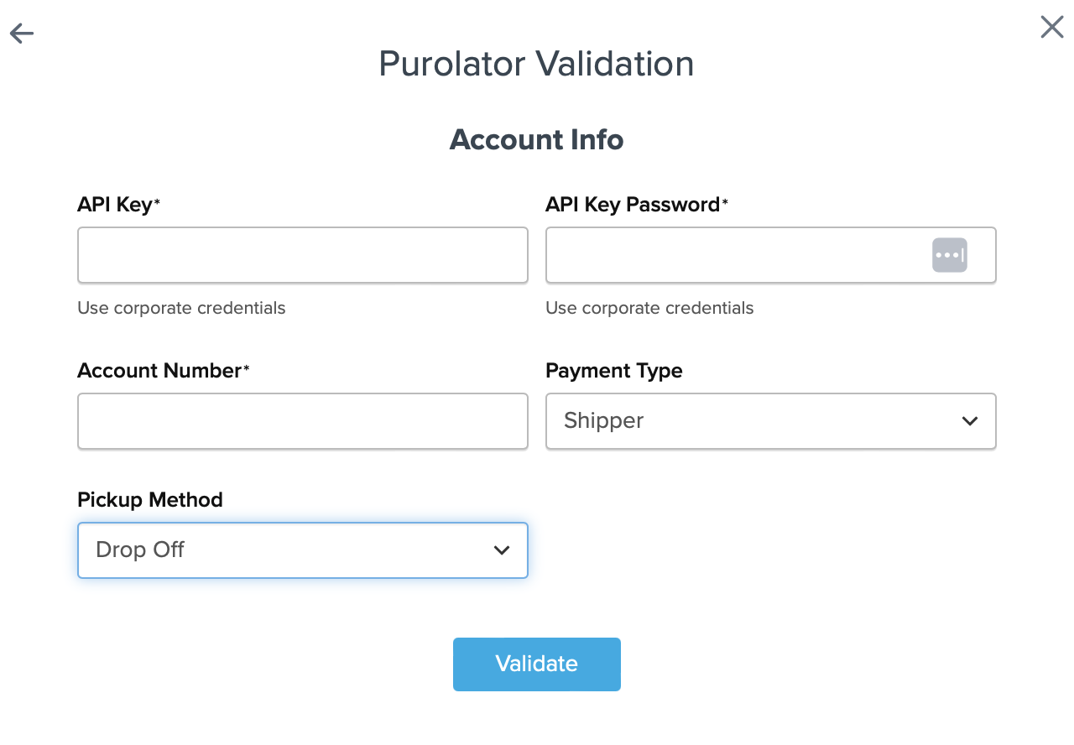Image resolution: width=1074 pixels, height=745 pixels.
Task: Click the API Key Password label
Action: click(x=633, y=205)
